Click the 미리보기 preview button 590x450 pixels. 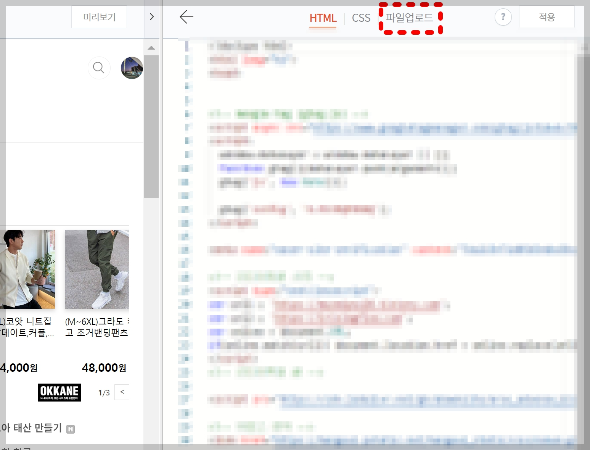99,17
